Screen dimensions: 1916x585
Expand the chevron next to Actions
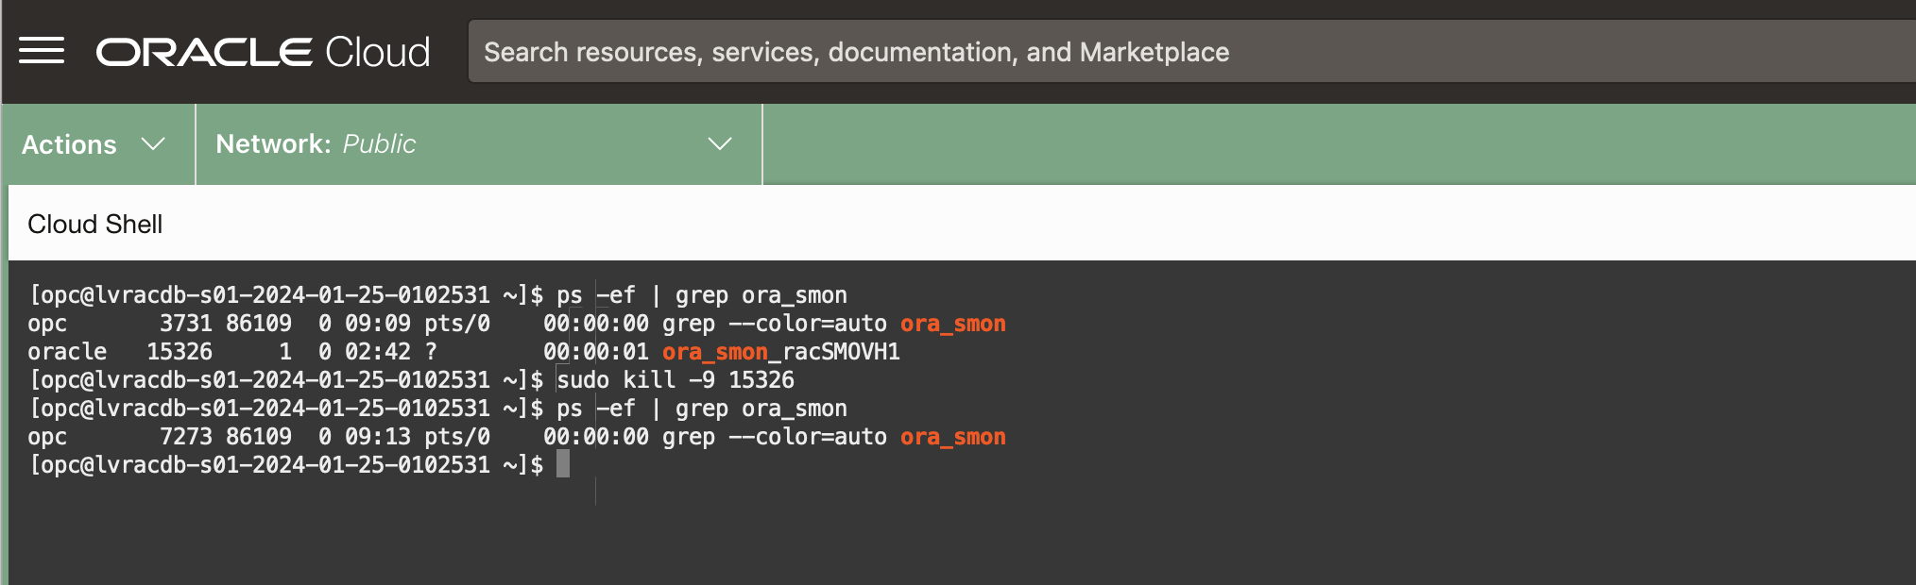tap(153, 143)
